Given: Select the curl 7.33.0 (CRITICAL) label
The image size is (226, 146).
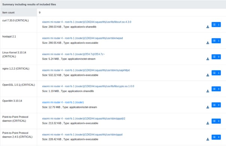Looking at the screenshot, I should (15, 20).
